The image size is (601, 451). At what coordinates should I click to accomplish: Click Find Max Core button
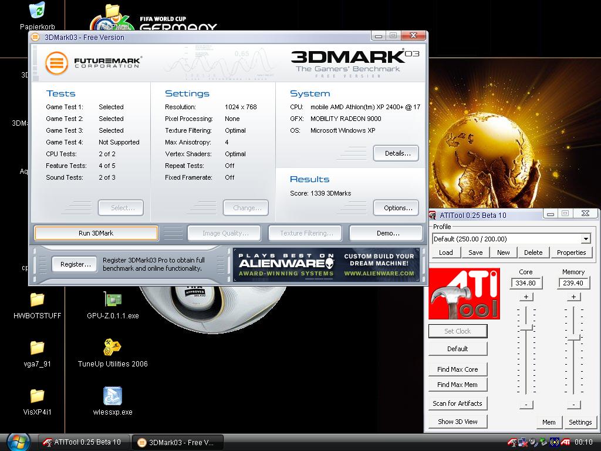coord(458,369)
